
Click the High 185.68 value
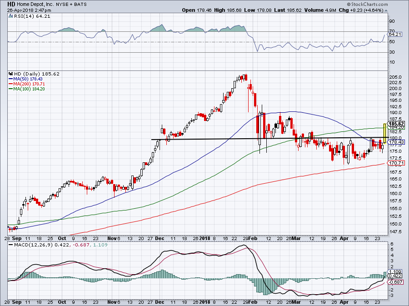(228, 10)
